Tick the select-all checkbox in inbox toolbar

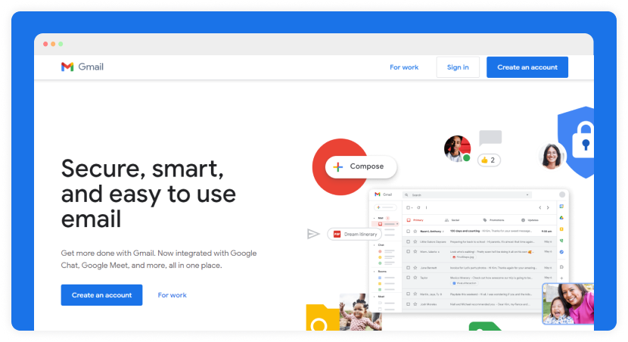pyautogui.click(x=408, y=207)
